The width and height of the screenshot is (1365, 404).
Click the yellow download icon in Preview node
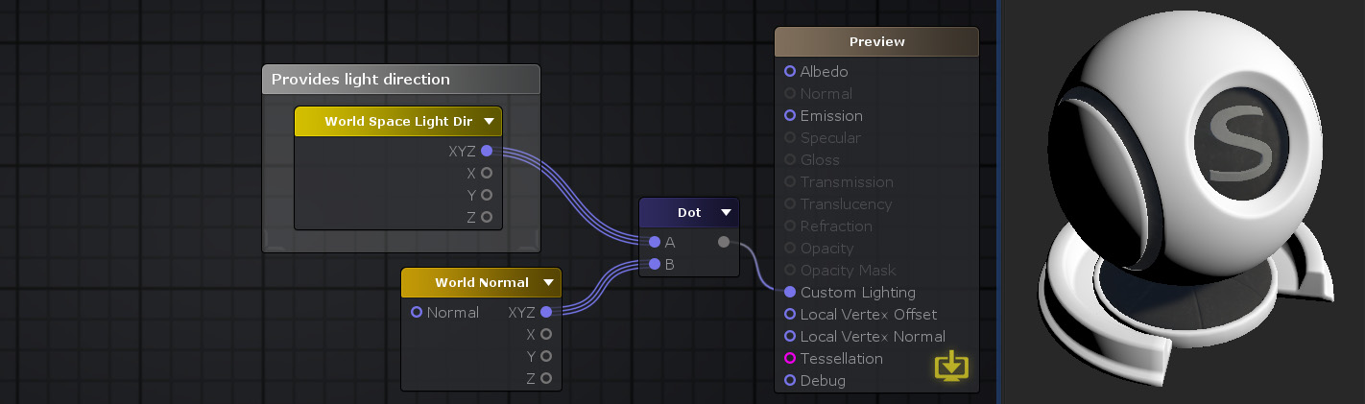coord(951,366)
